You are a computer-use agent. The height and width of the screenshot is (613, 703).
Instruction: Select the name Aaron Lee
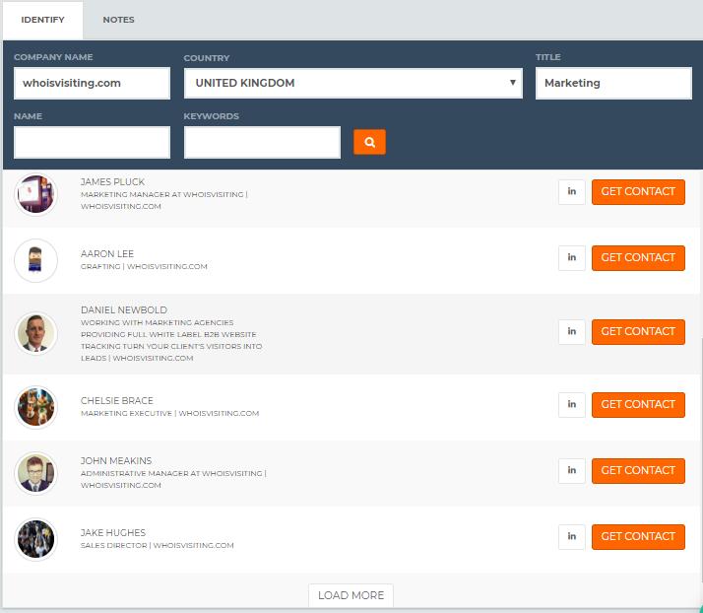[x=107, y=253]
